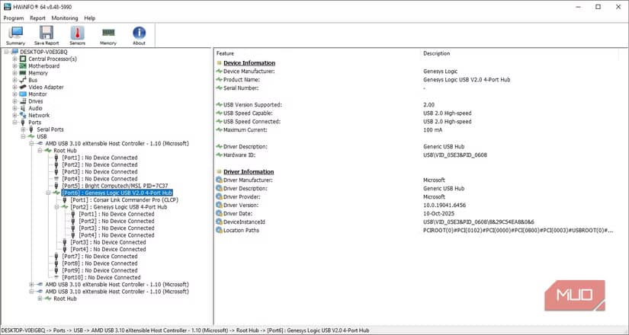Open the Monitoring menu
Screen dimensions: 629x335
[65, 18]
